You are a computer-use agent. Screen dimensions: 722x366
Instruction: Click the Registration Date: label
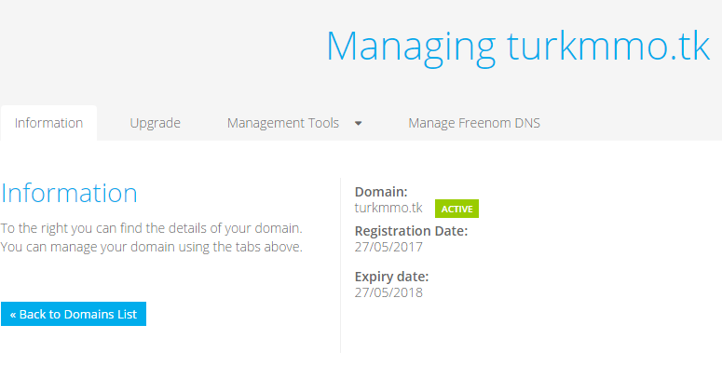coord(411,231)
